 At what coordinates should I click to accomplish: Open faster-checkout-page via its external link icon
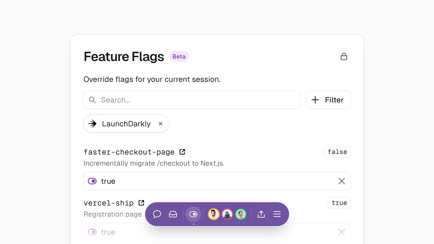click(182, 152)
